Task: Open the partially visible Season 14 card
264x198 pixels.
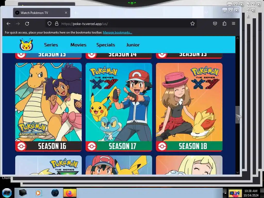Action: [119, 56]
